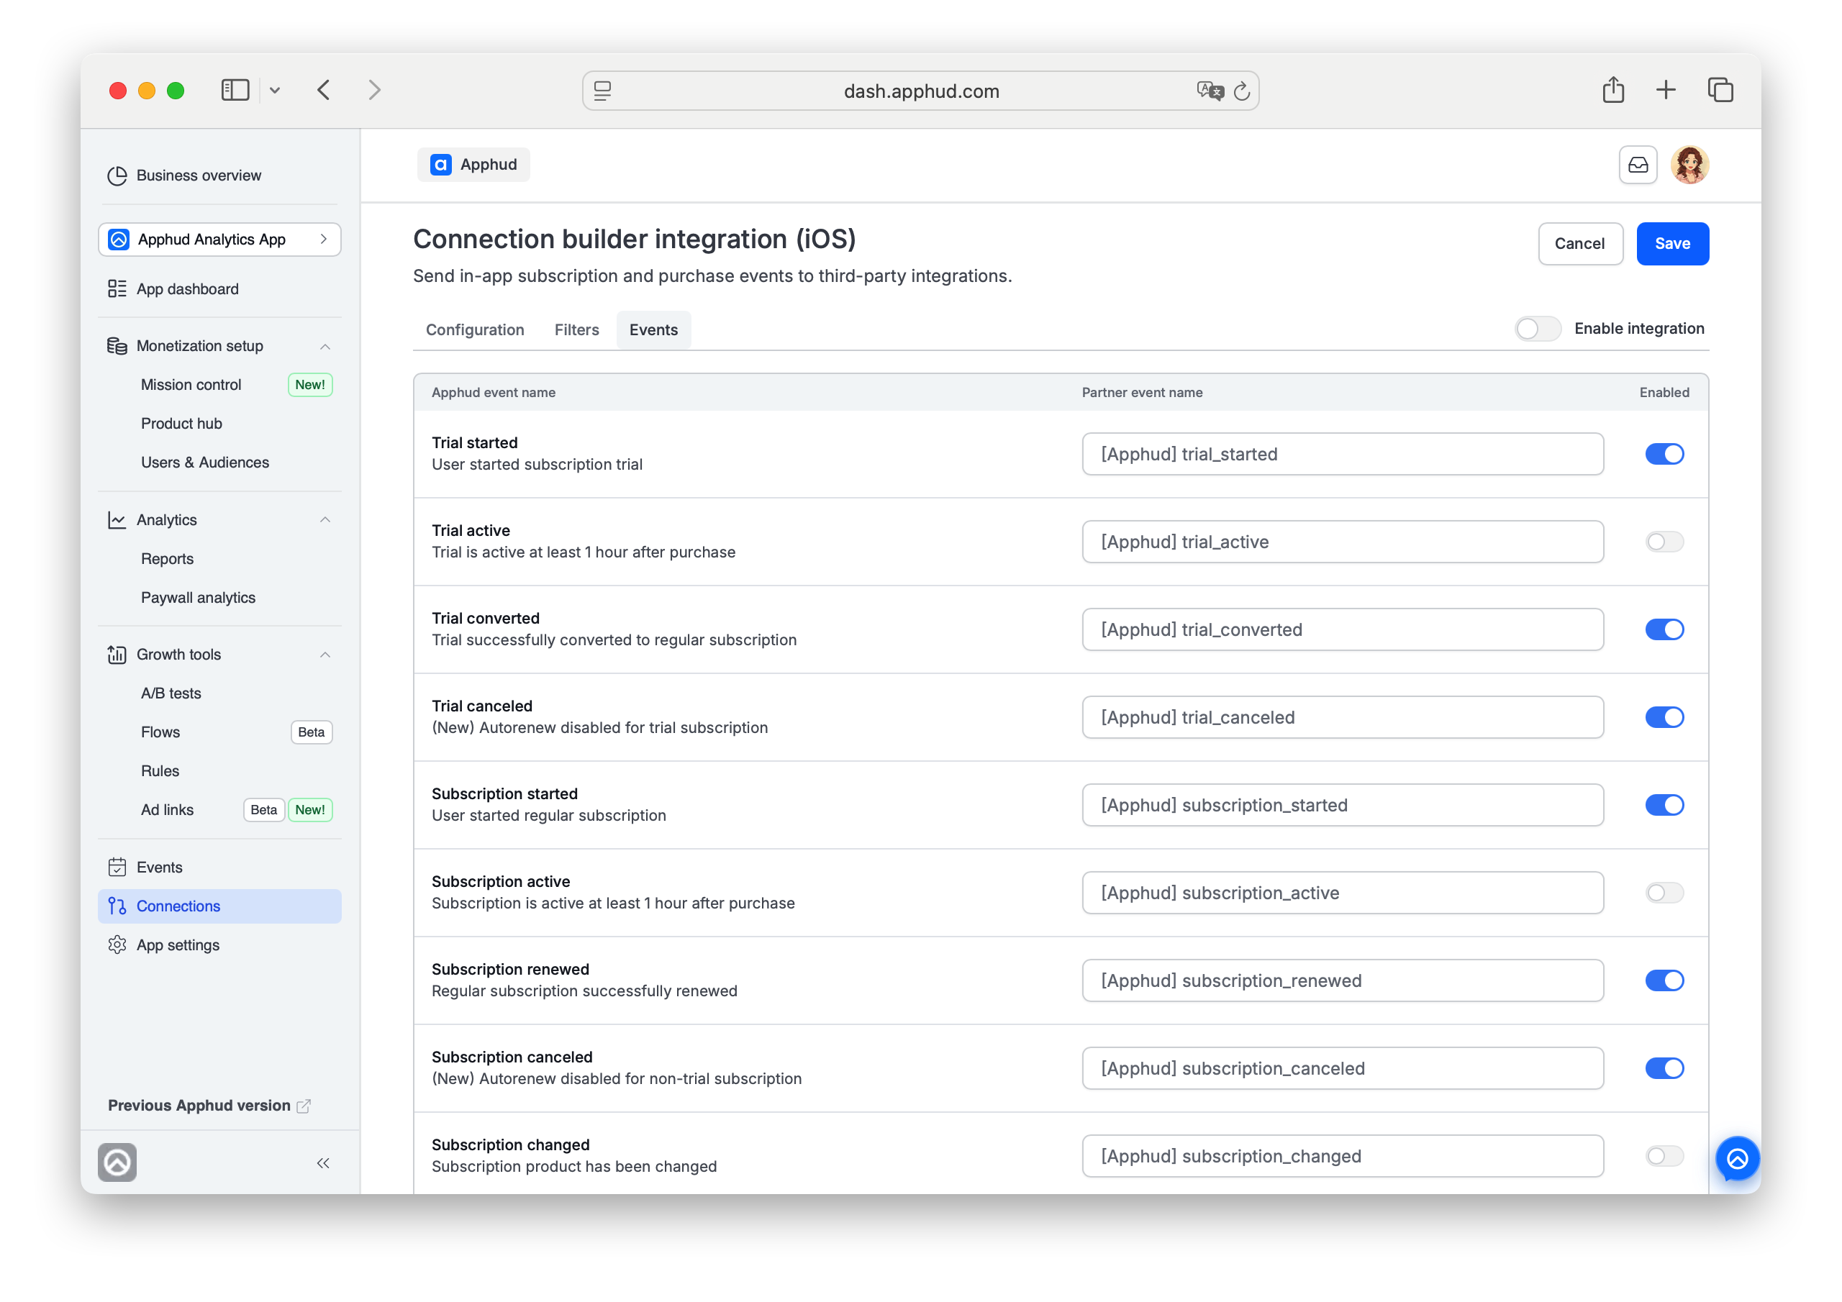The image size is (1842, 1302).
Task: Go forward with Safari forward arrow
Action: pos(374,90)
